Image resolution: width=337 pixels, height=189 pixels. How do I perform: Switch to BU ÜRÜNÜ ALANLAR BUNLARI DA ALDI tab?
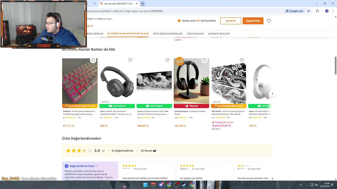128,34
